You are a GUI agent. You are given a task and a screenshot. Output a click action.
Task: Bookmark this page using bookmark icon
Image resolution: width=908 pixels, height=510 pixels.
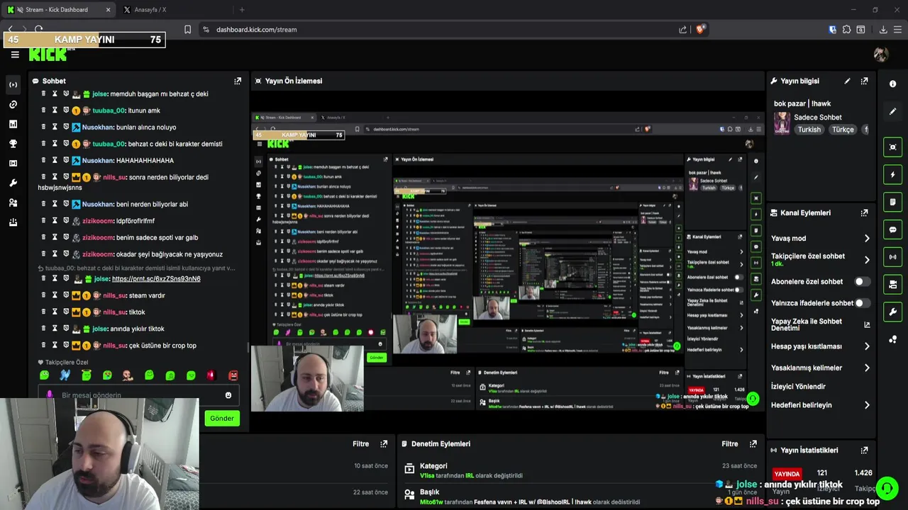[187, 30]
